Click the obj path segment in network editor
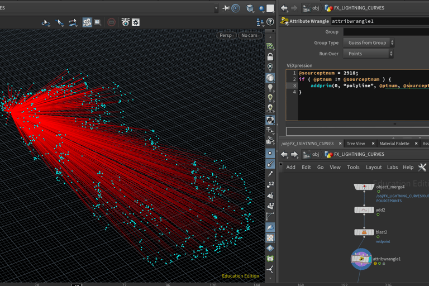This screenshot has width=429, height=286. click(311, 154)
